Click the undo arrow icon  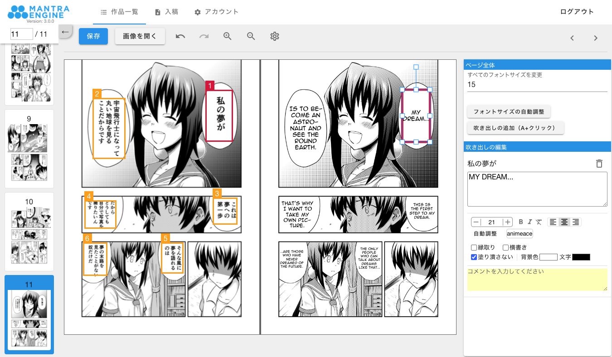pos(180,36)
